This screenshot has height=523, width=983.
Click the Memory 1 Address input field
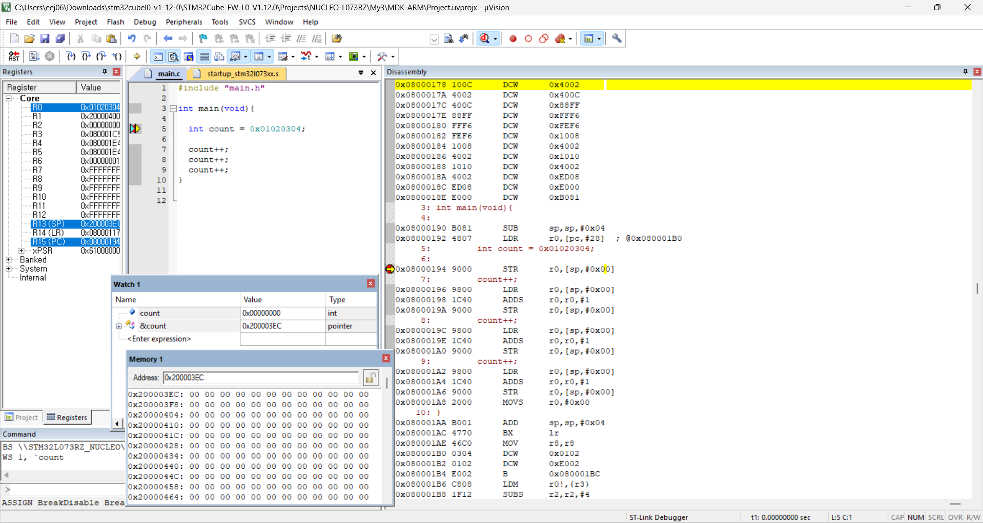click(261, 378)
